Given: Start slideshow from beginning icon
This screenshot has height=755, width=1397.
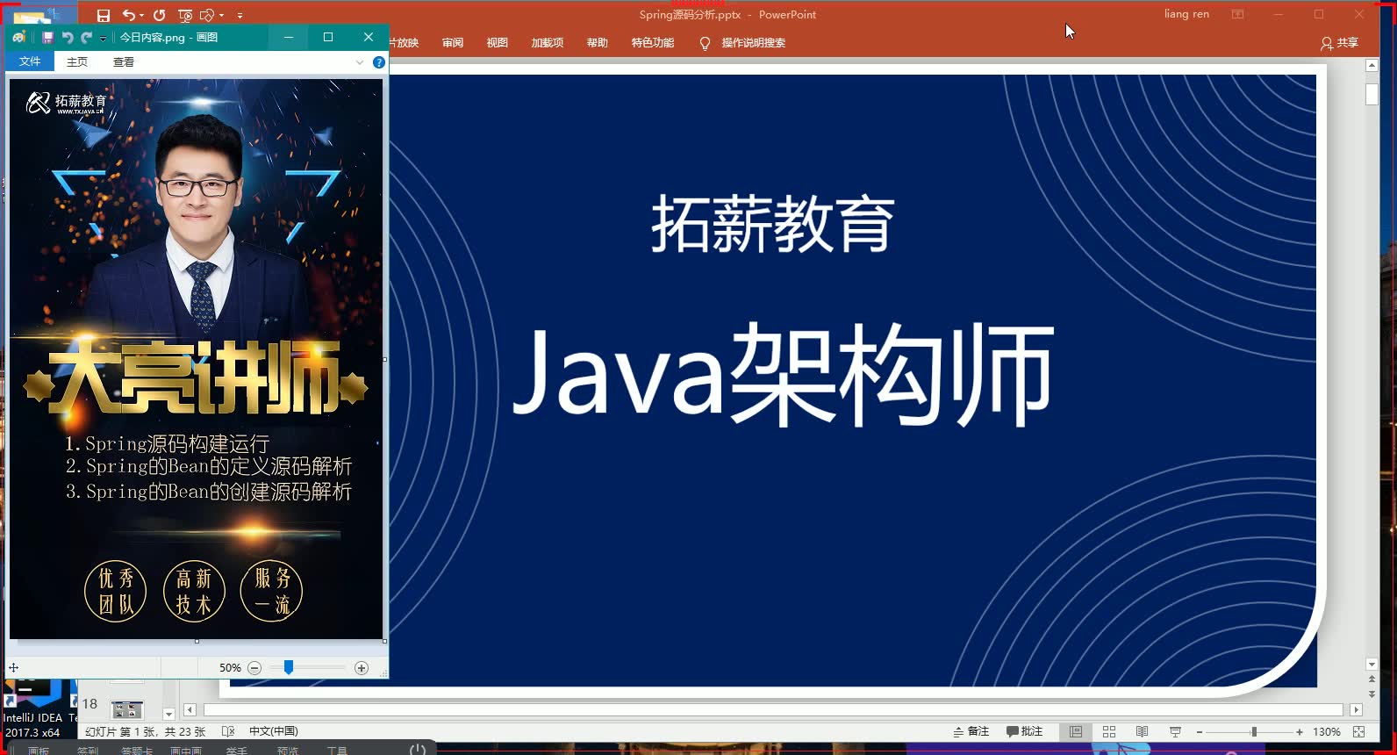Looking at the screenshot, I should point(185,15).
